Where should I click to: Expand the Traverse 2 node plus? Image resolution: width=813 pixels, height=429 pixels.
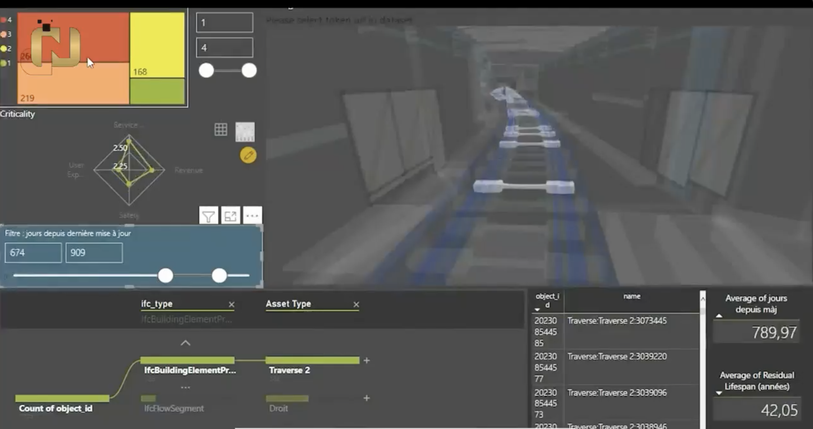point(367,360)
